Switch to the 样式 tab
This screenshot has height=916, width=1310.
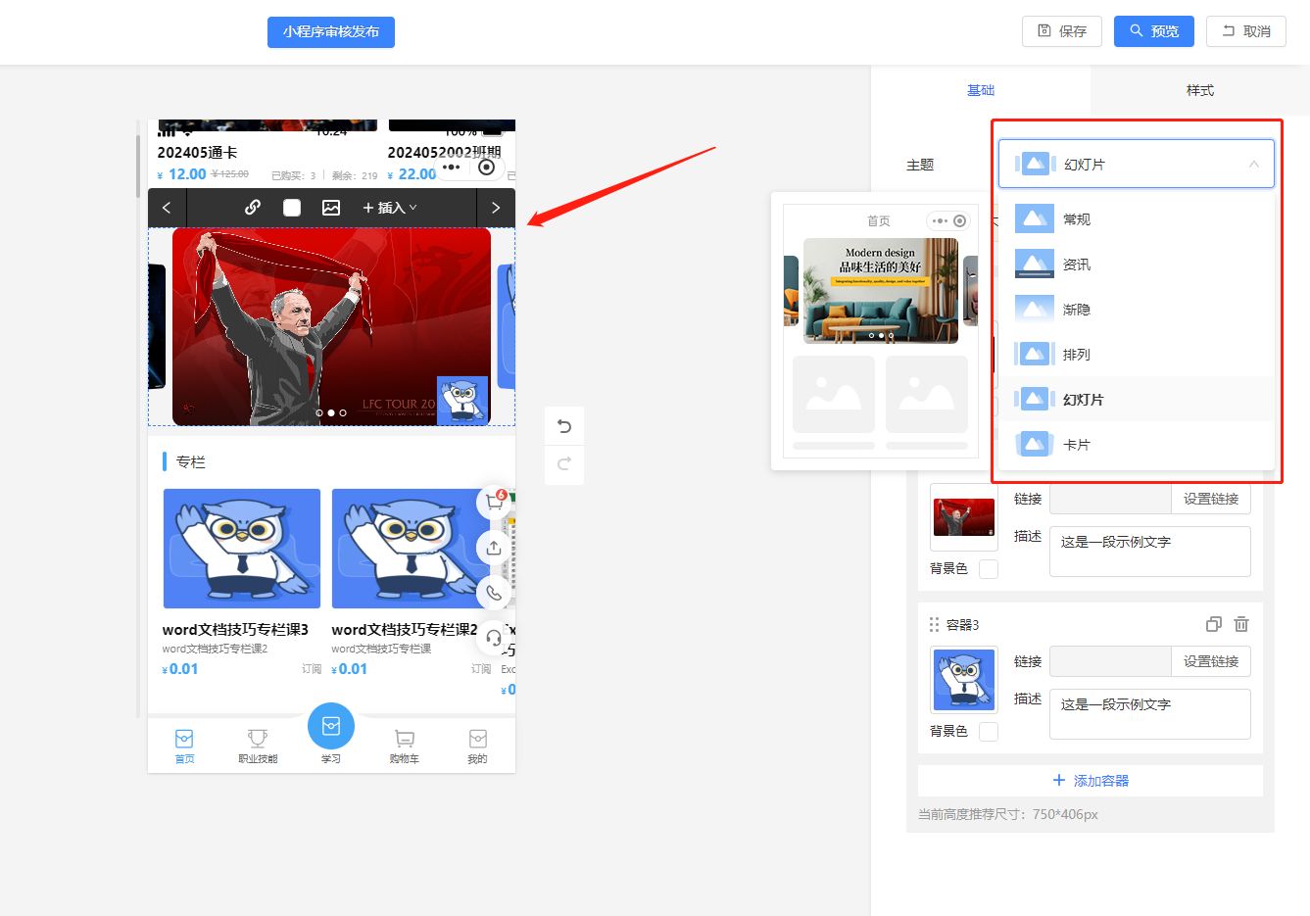tap(1200, 90)
